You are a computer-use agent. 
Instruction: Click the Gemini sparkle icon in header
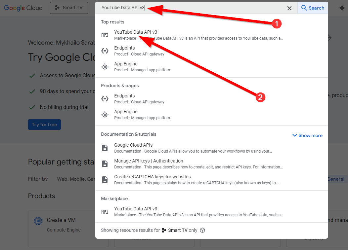tap(342, 8)
